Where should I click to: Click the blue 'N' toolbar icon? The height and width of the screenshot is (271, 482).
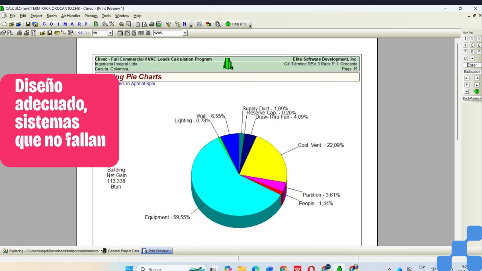pos(185,24)
